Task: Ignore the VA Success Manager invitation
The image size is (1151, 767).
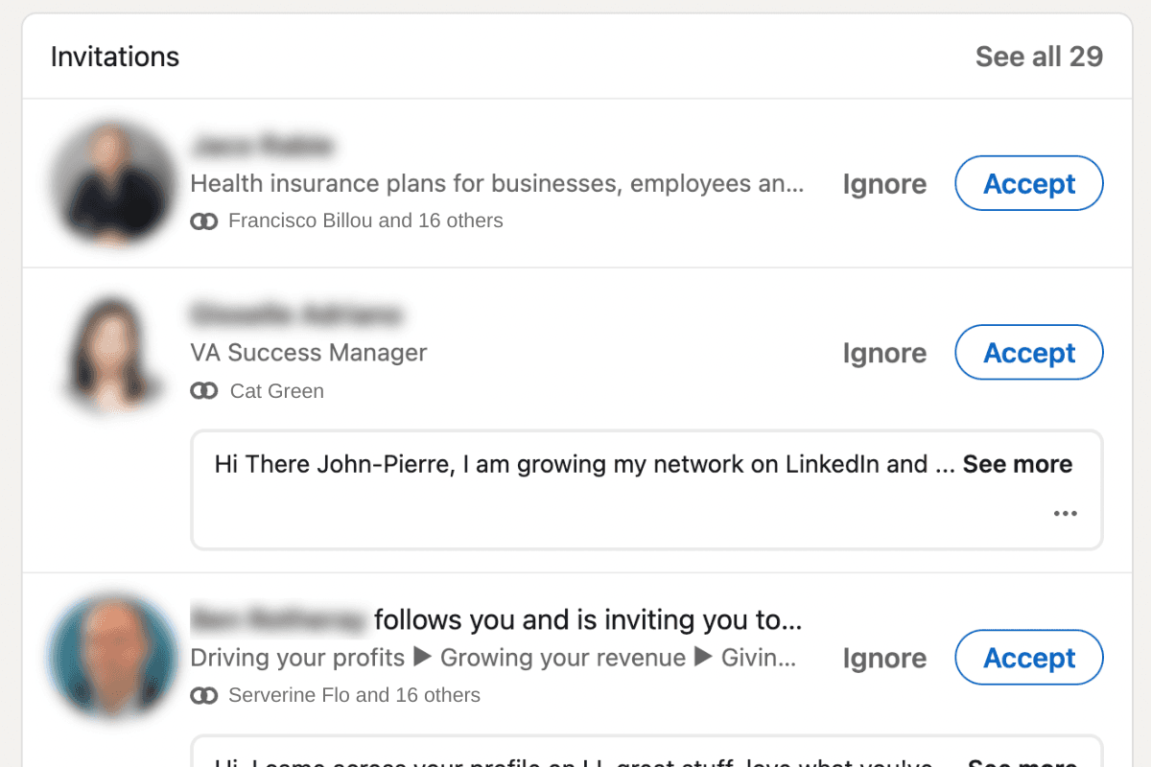Action: pos(883,352)
